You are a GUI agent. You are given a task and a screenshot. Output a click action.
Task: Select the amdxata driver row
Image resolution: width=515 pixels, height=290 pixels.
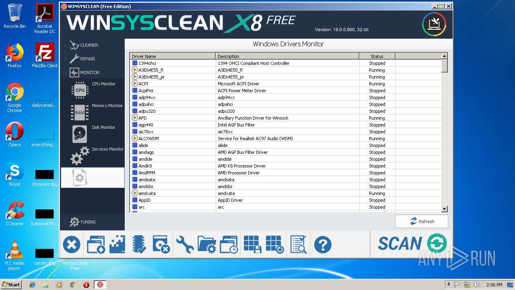286,193
